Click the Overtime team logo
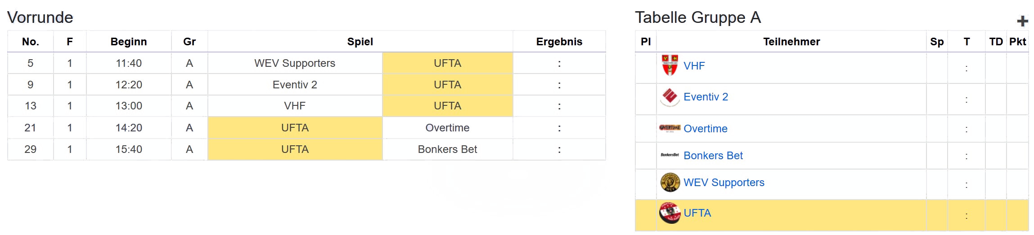 [670, 128]
